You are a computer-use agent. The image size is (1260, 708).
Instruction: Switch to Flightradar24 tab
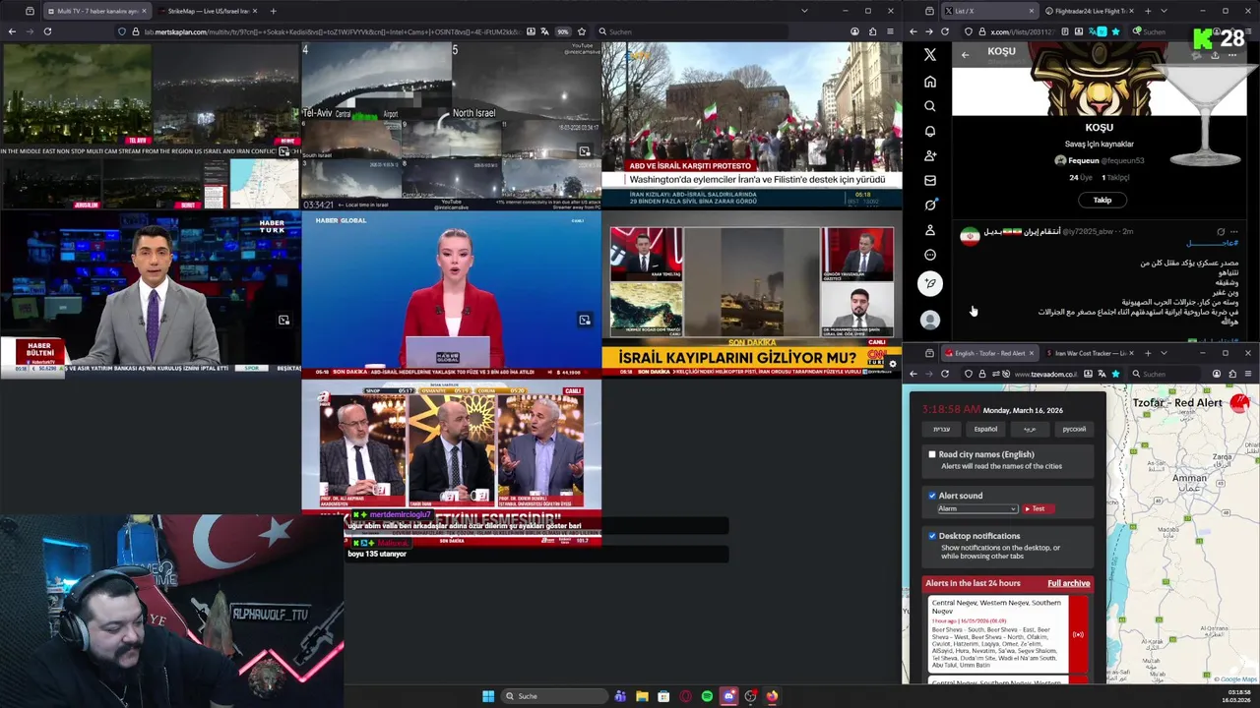(1088, 11)
